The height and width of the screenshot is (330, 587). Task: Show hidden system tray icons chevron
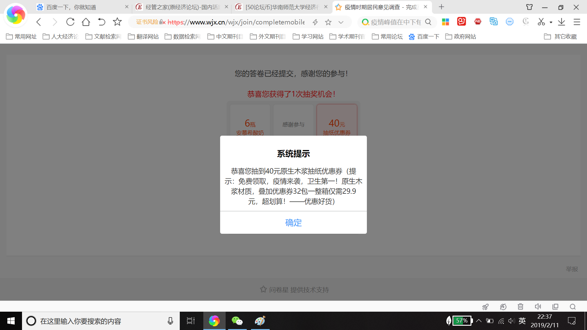point(479,321)
